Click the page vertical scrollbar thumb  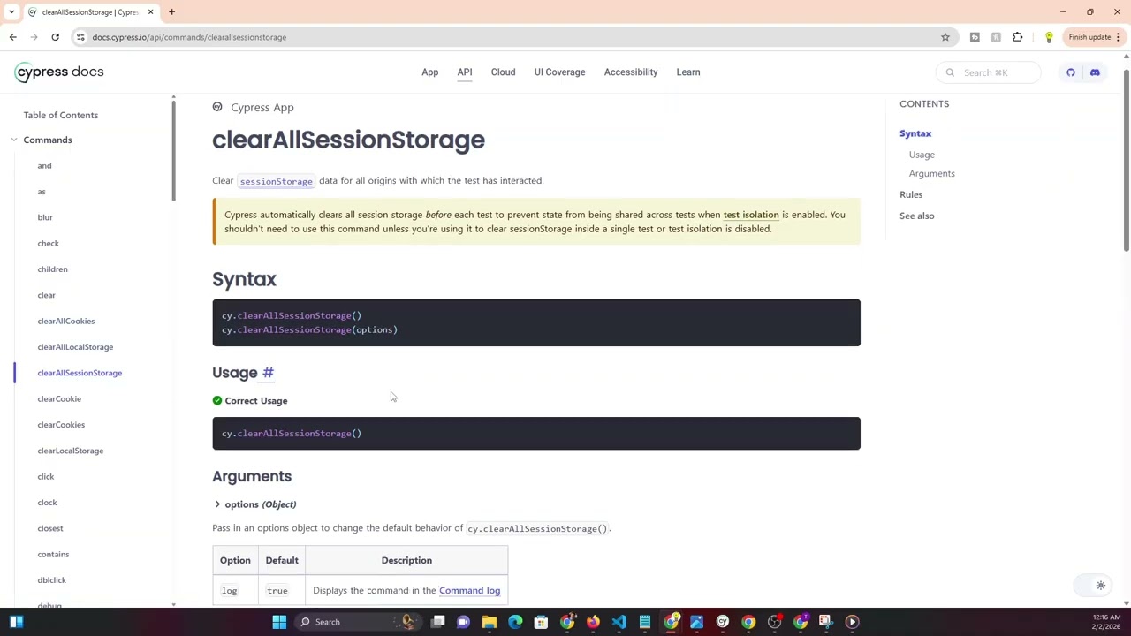pos(1126,159)
